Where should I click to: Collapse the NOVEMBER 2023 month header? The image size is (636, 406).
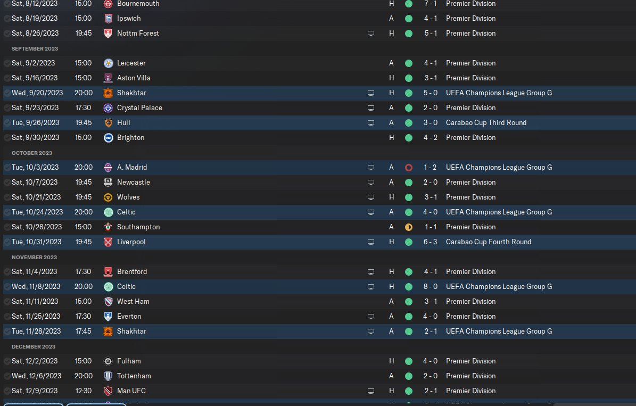[x=34, y=257]
